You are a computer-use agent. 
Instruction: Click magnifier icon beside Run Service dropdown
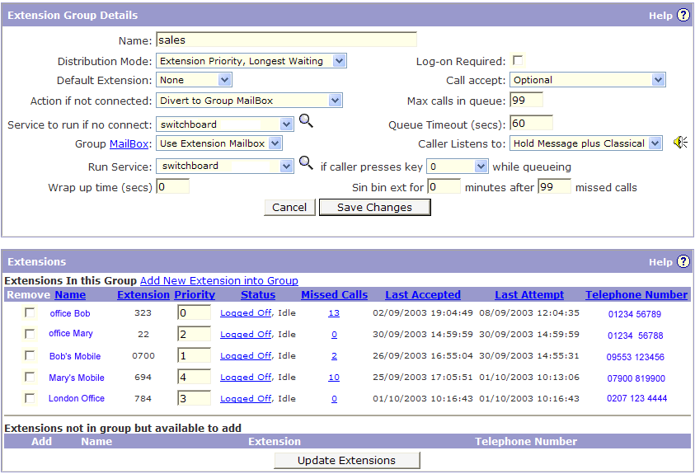(306, 162)
